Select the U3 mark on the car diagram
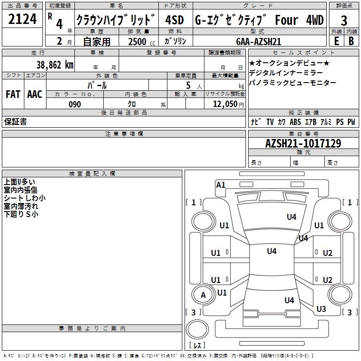Viewport: 361px width, 361px height. coord(321,309)
